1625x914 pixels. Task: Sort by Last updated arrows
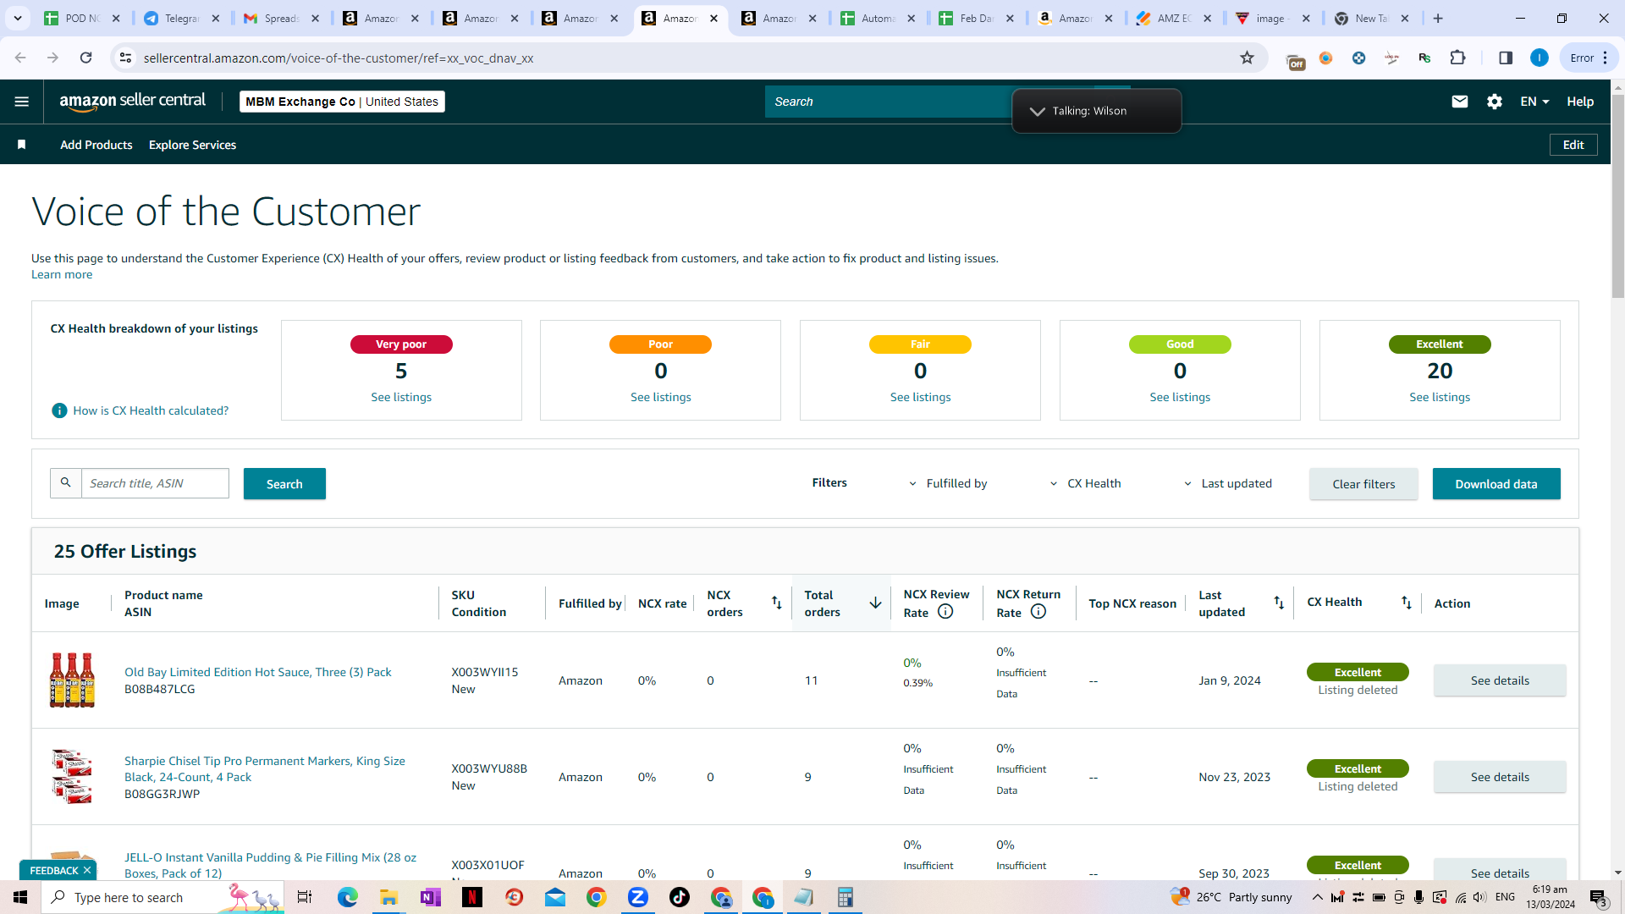[x=1279, y=603]
